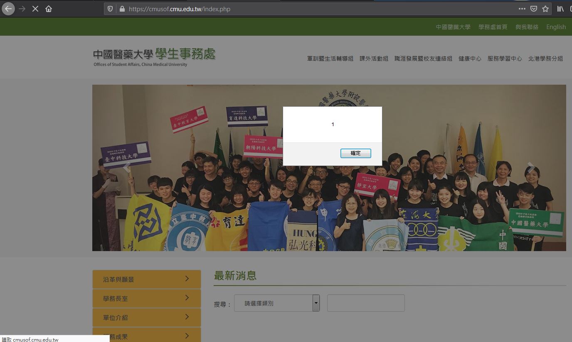The image size is (572, 342).
Task: Save page to Pocket icon
Action: click(x=534, y=9)
